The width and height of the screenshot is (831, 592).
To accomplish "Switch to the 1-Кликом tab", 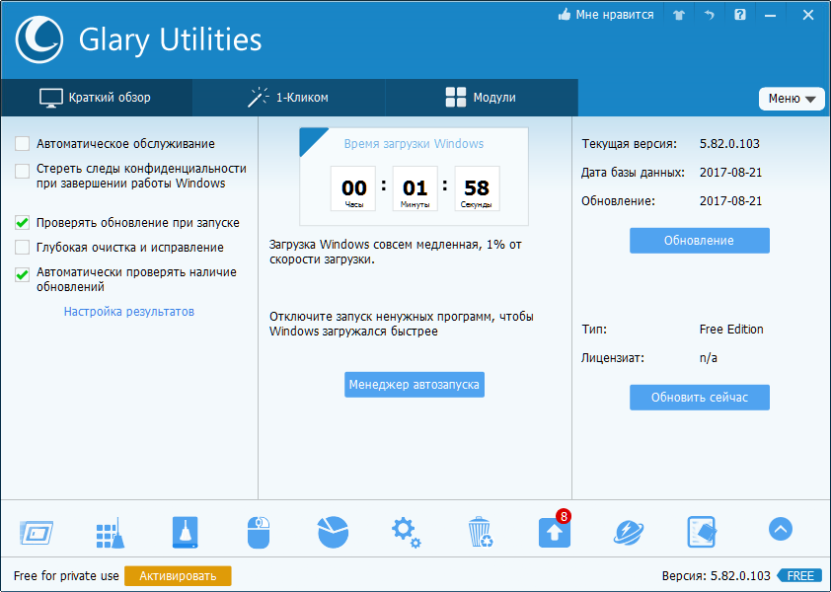I will (288, 98).
